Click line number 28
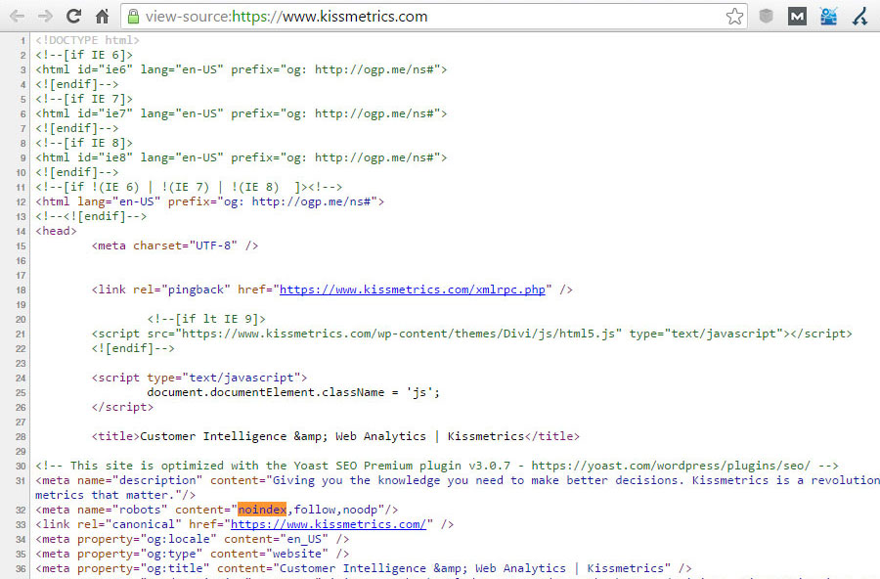 (x=21, y=437)
